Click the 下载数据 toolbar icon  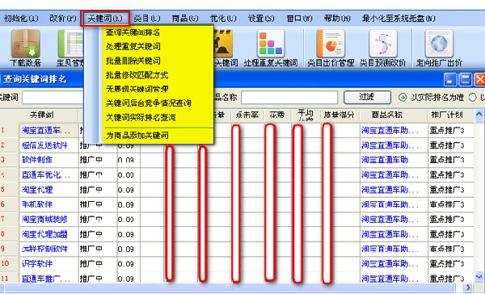click(x=26, y=48)
